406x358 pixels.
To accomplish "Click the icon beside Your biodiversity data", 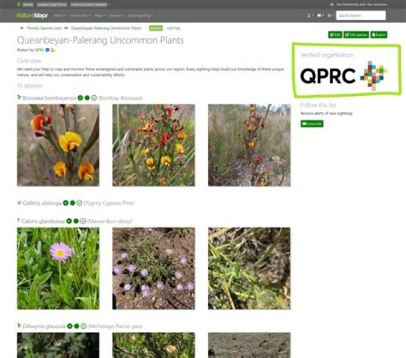I will [332, 5].
